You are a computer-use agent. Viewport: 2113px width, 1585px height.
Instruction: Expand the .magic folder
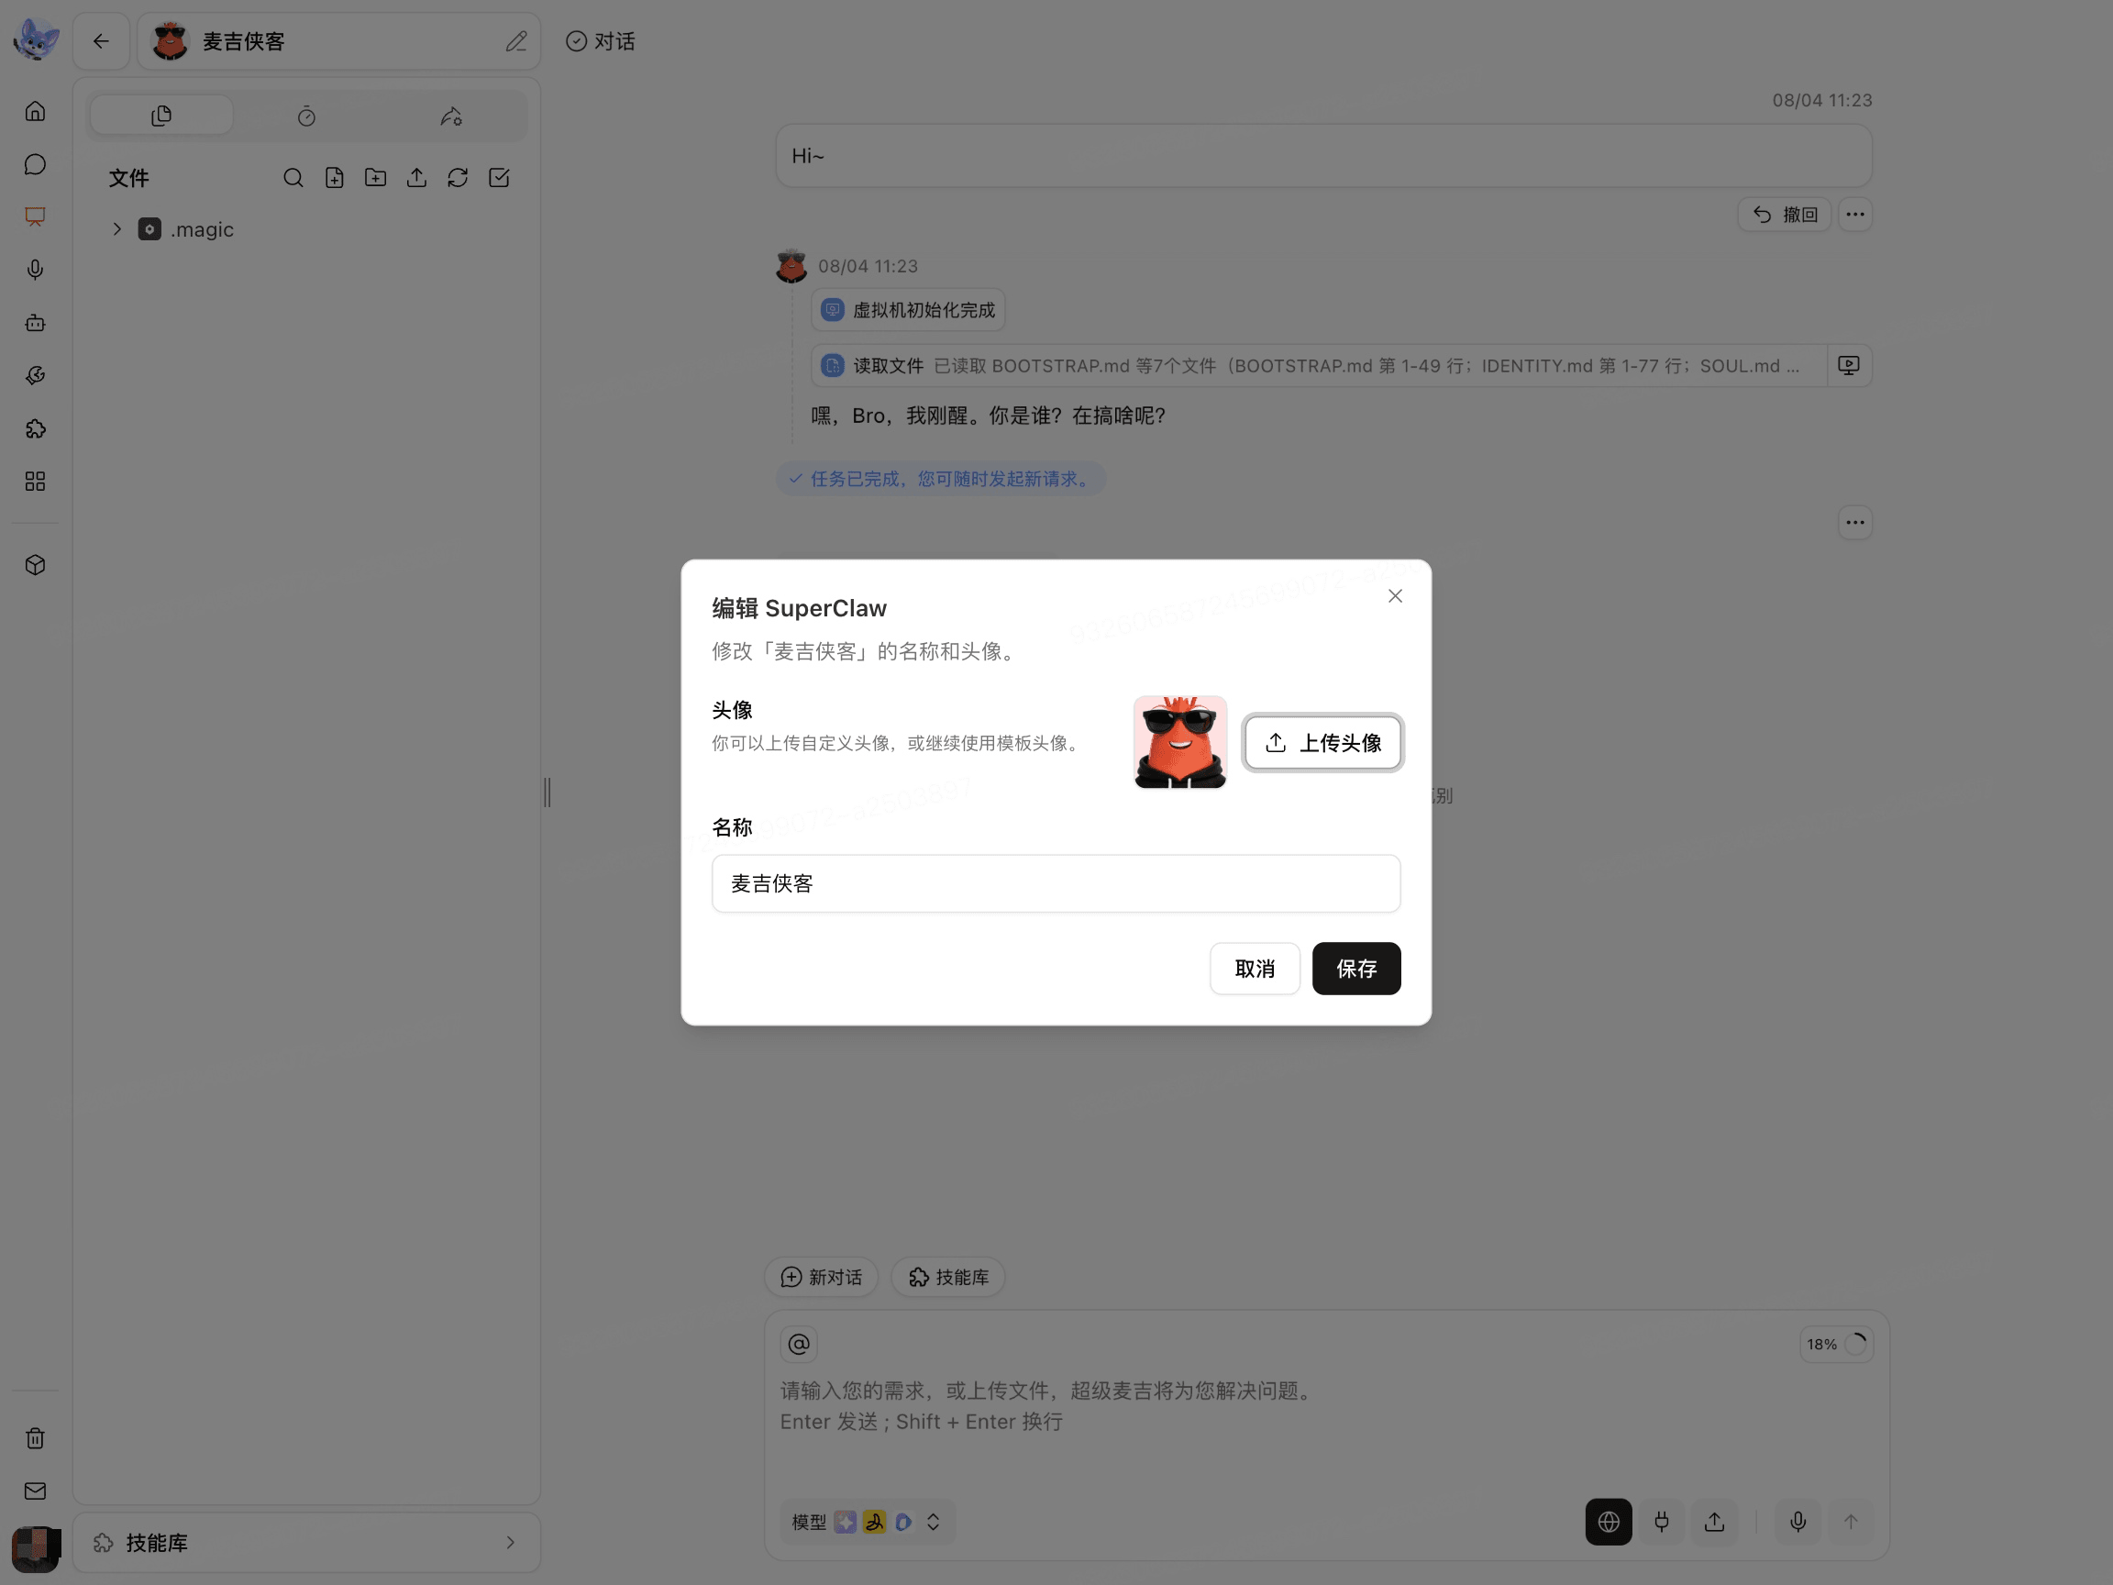[117, 229]
